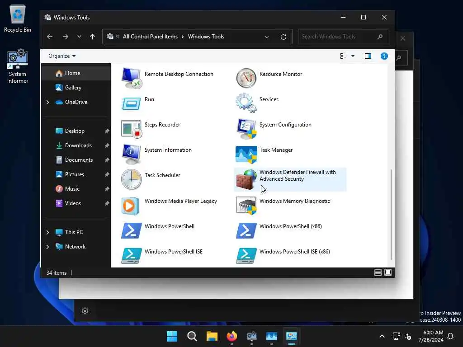Screen dimensions: 463x347
Task: Open the Windows Media Player Legacy icon
Action: coord(130,206)
